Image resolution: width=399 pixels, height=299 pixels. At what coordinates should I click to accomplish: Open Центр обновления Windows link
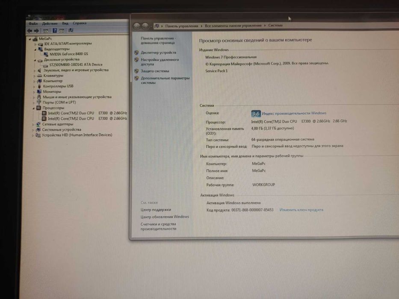click(165, 217)
